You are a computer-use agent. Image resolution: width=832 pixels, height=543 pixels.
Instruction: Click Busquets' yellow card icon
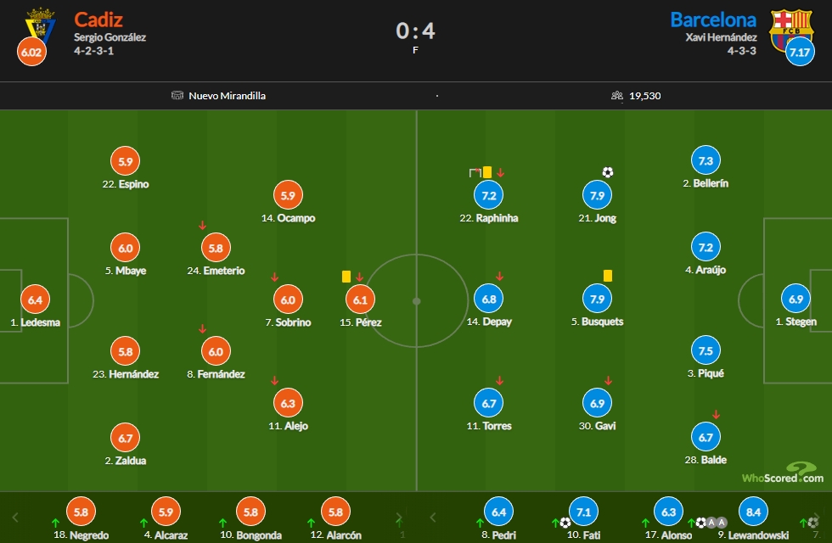(x=608, y=275)
